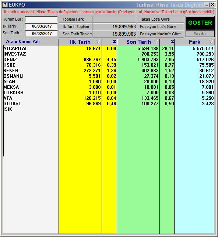
Task: Select Pozisyon Lot'a Göre option
Action: click(160, 26)
